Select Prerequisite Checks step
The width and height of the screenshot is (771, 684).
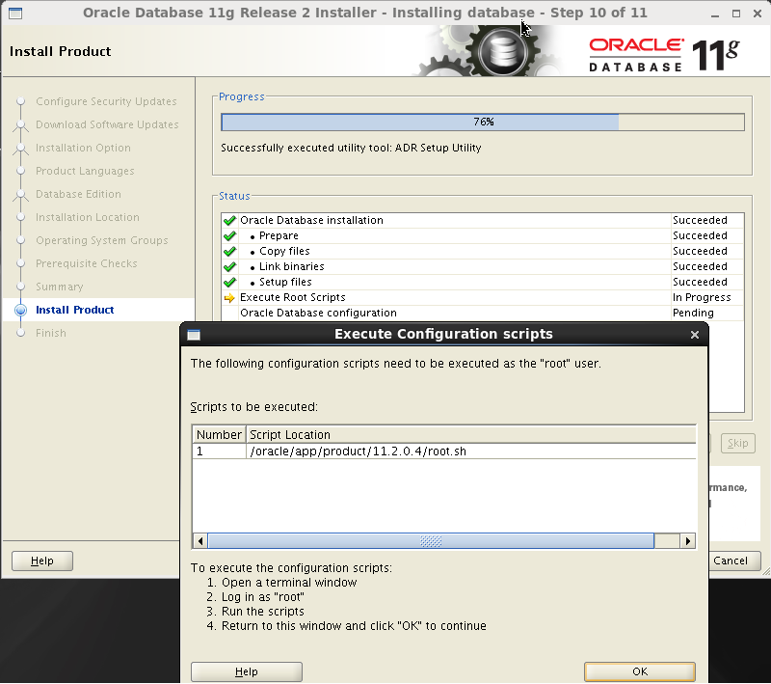coord(87,263)
